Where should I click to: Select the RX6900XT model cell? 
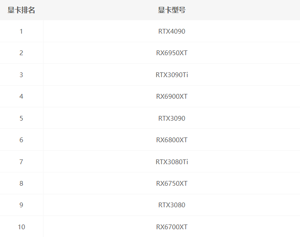pos(172,96)
